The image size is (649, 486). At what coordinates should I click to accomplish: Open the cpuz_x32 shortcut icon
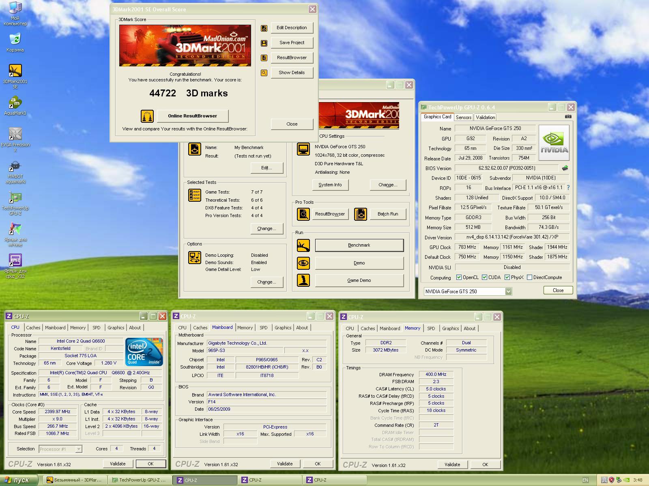click(x=15, y=266)
